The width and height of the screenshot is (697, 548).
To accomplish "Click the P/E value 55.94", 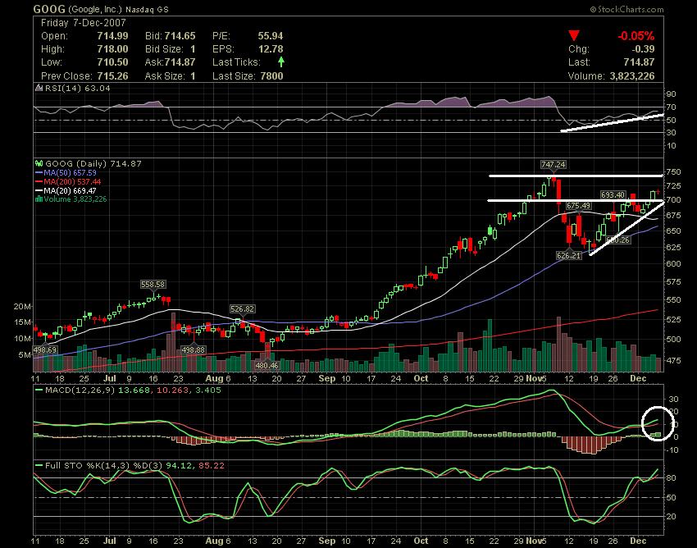I will [x=271, y=36].
